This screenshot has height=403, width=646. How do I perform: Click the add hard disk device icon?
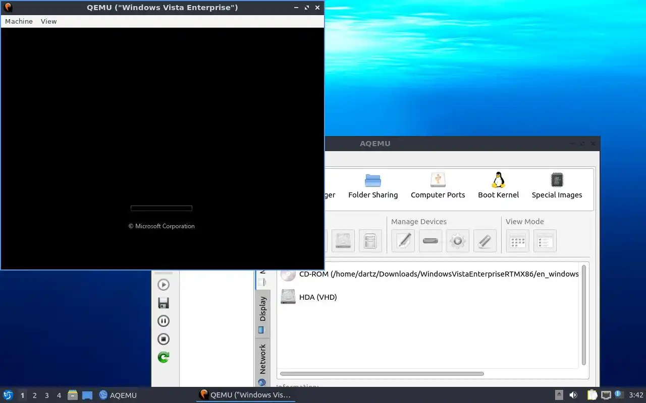click(343, 241)
